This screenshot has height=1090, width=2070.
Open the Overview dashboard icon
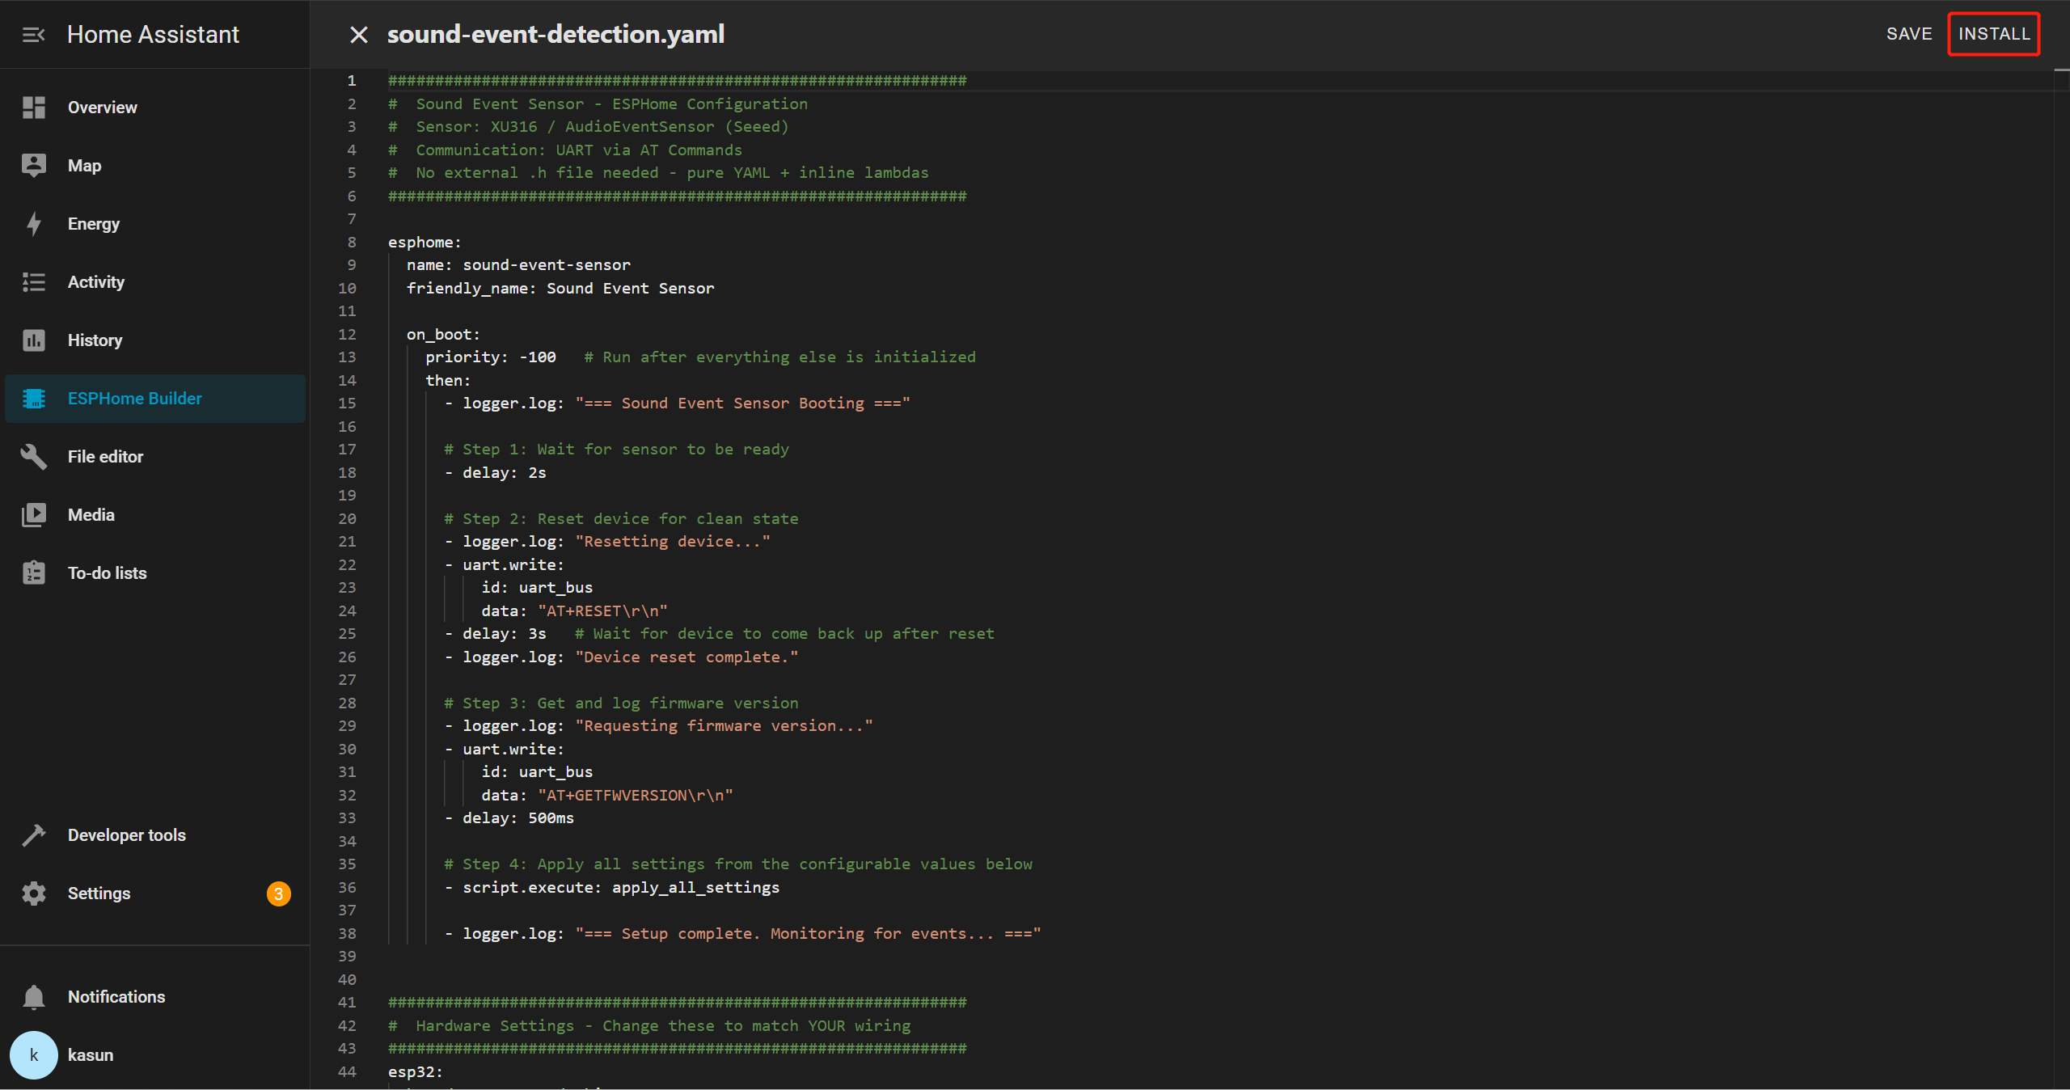pos(33,108)
